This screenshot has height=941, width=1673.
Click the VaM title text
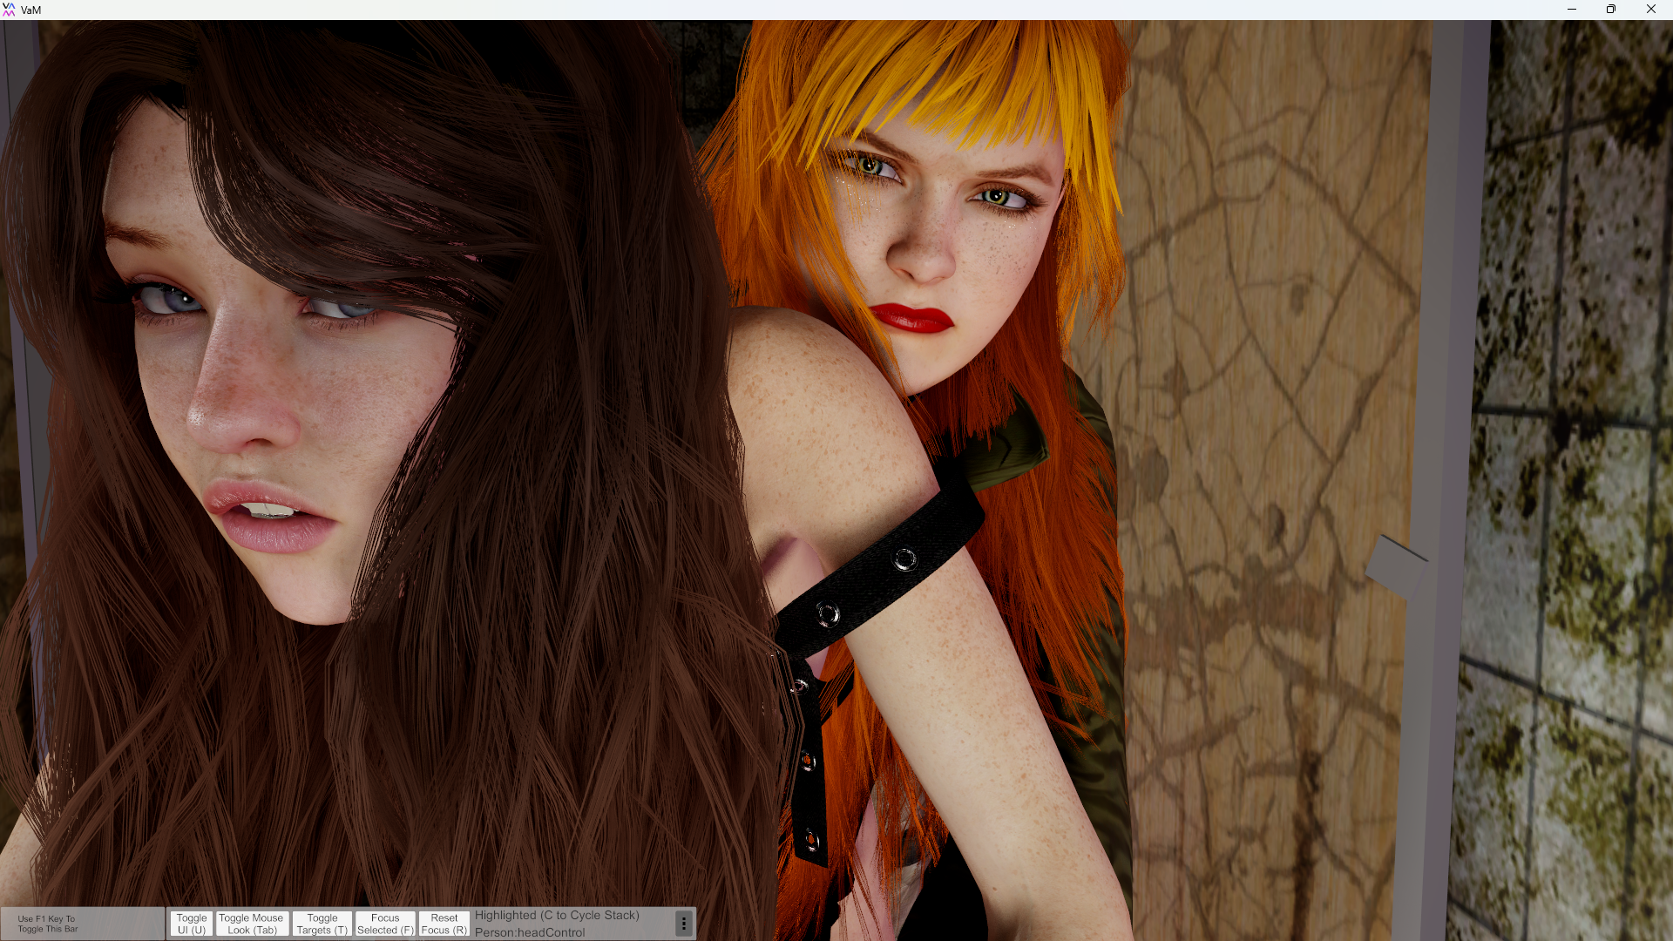pyautogui.click(x=31, y=10)
